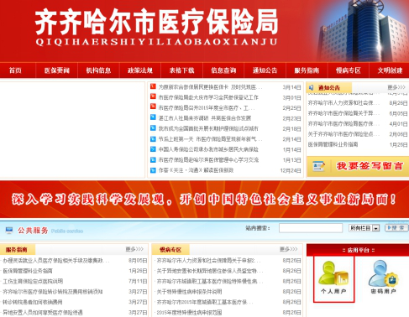Open guide 异地安置人员如何享受医疗保险待遇
Viewport: 409px width, 317px height.
click(x=43, y=312)
